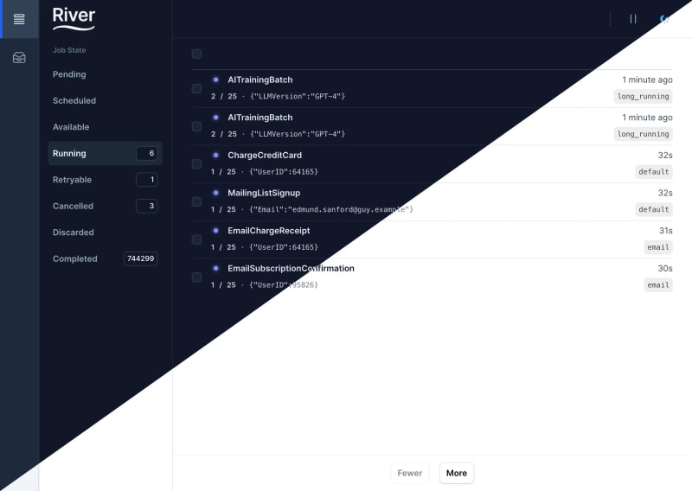
Task: Filter by Retryable job state
Action: pyautogui.click(x=72, y=180)
